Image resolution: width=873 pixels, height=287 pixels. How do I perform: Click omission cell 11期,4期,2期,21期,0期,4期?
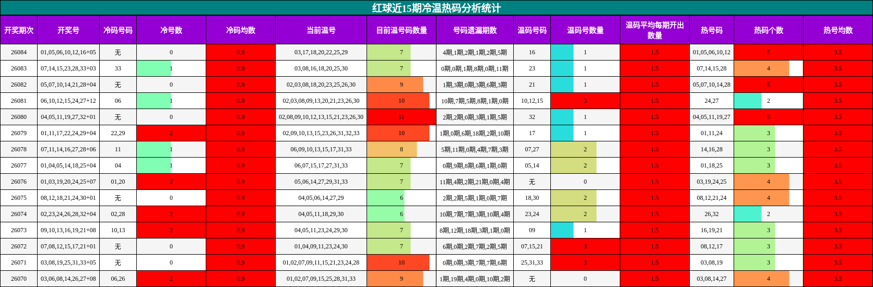(475, 182)
